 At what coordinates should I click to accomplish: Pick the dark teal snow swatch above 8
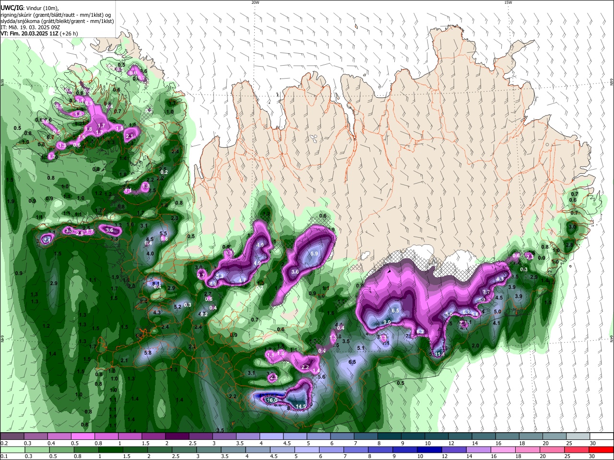[389, 437]
